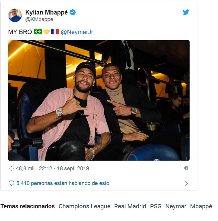This screenshot has width=218, height=221.
Task: Click the tweet info circle icon
Action: coord(186,168)
